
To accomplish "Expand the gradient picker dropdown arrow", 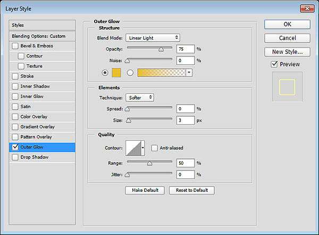I will click(x=189, y=72).
